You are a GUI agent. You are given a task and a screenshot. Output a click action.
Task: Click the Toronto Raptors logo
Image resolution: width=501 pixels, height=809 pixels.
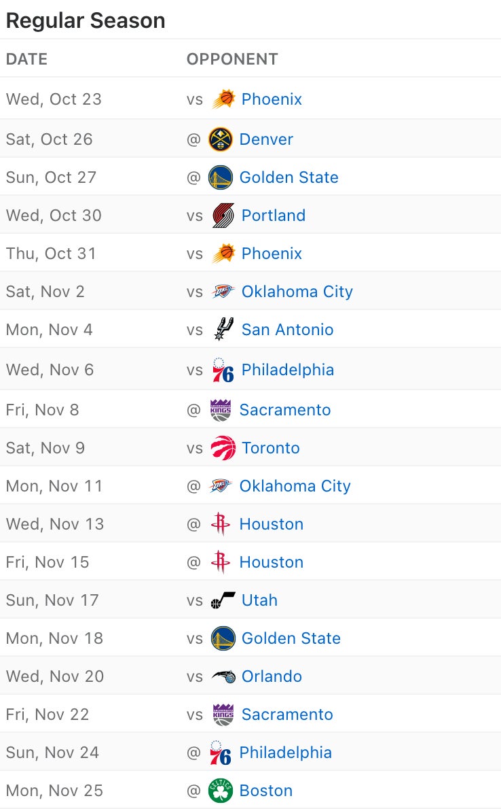point(223,448)
